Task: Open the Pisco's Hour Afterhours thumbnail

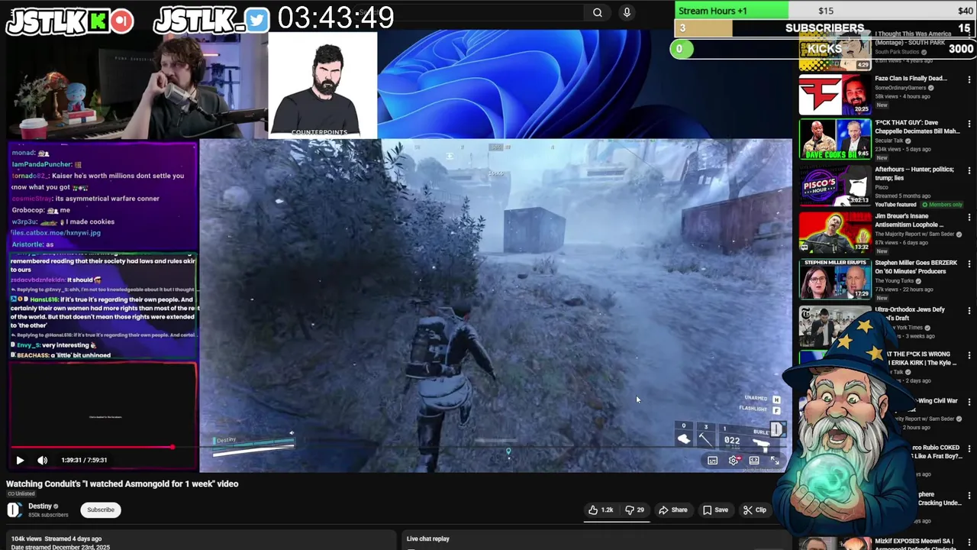Action: pos(835,185)
